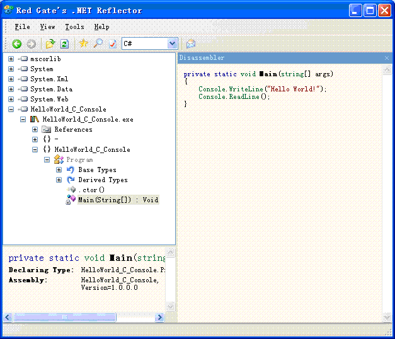Collapse the HelloWorld_C_Console.exe module node

tap(23, 119)
